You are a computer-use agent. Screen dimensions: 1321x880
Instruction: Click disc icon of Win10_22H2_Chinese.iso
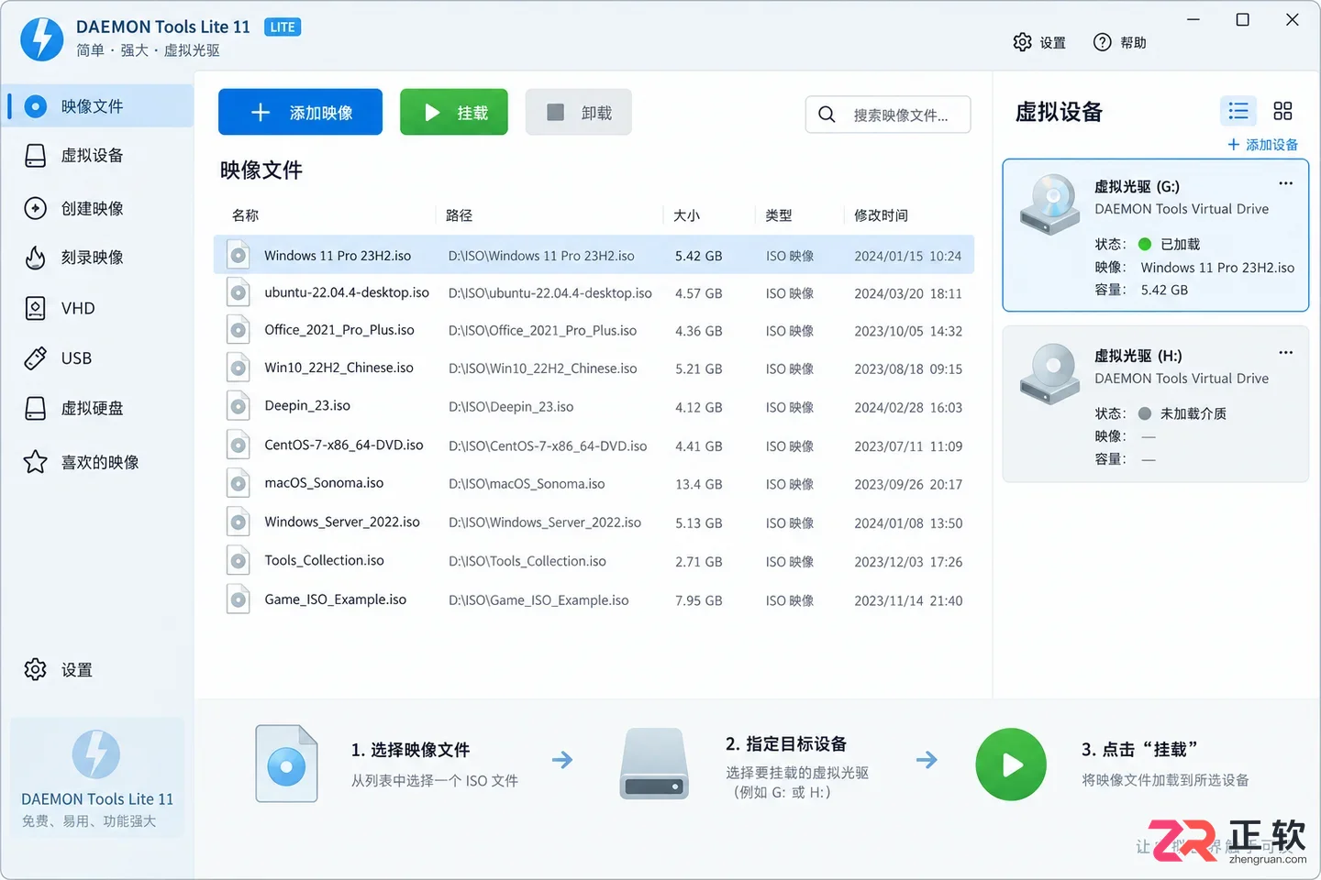click(x=239, y=368)
